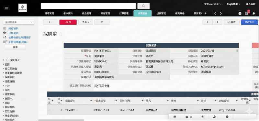Click the list icon beside 所有資料
The width and height of the screenshot is (259, 121).
(x=5, y=28)
